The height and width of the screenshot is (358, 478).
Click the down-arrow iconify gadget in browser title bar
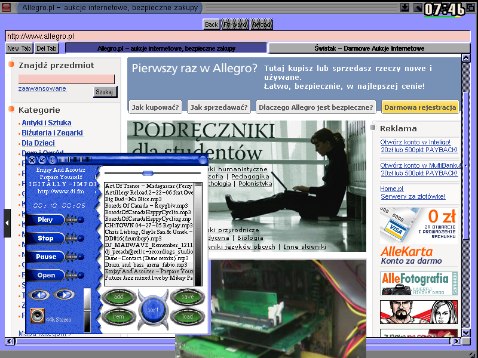[x=405, y=7]
